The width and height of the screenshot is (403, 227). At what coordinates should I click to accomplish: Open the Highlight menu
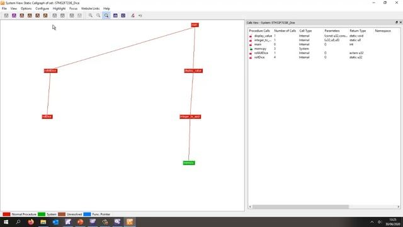(59, 8)
